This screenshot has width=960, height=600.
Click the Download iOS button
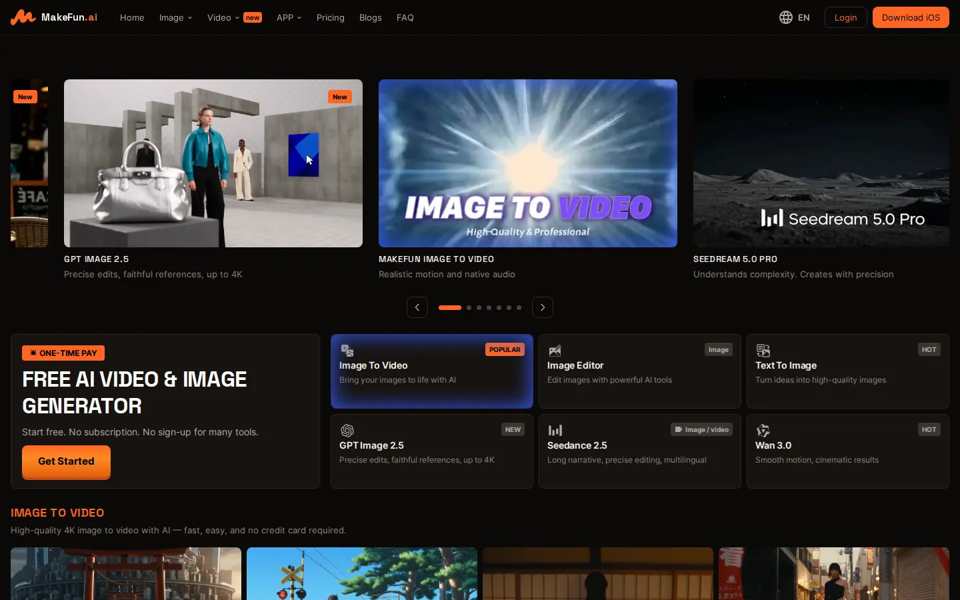[x=911, y=17]
